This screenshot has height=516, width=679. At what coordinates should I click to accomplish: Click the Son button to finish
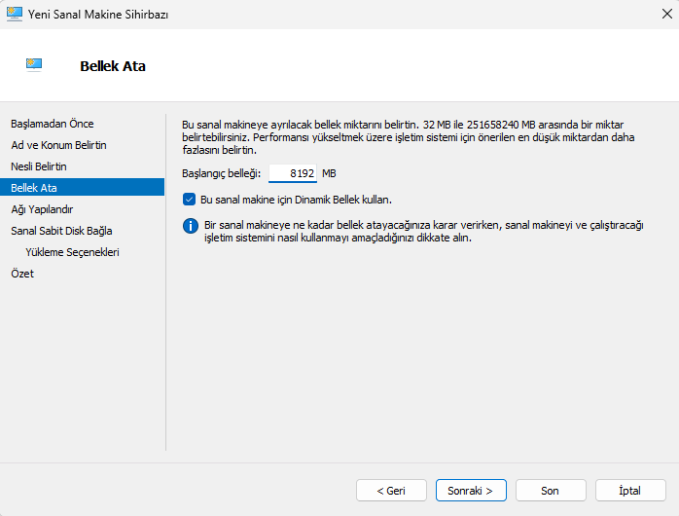[x=550, y=490]
